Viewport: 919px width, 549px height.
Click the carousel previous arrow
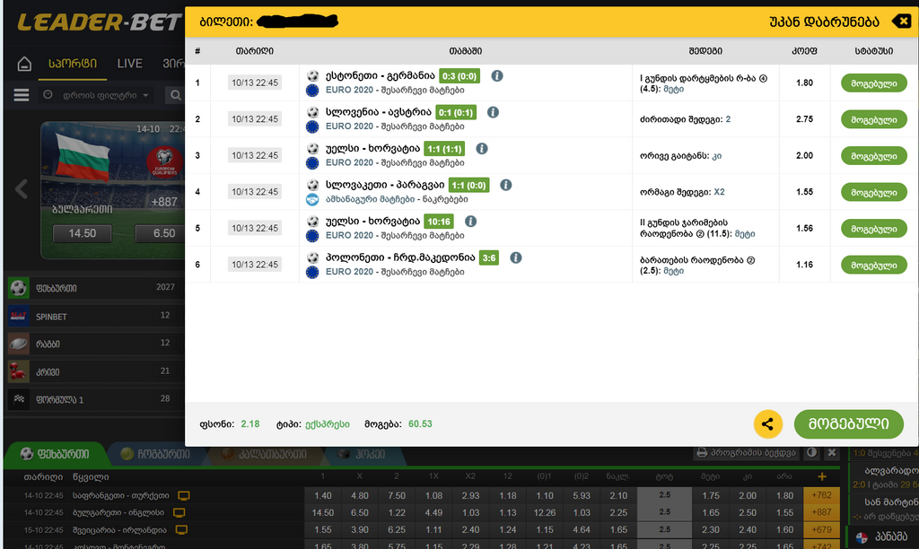tap(22, 189)
